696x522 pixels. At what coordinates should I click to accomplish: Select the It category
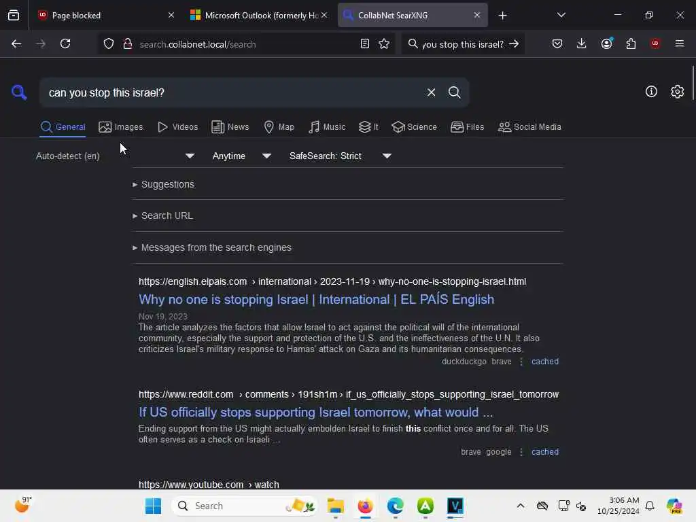[368, 127]
